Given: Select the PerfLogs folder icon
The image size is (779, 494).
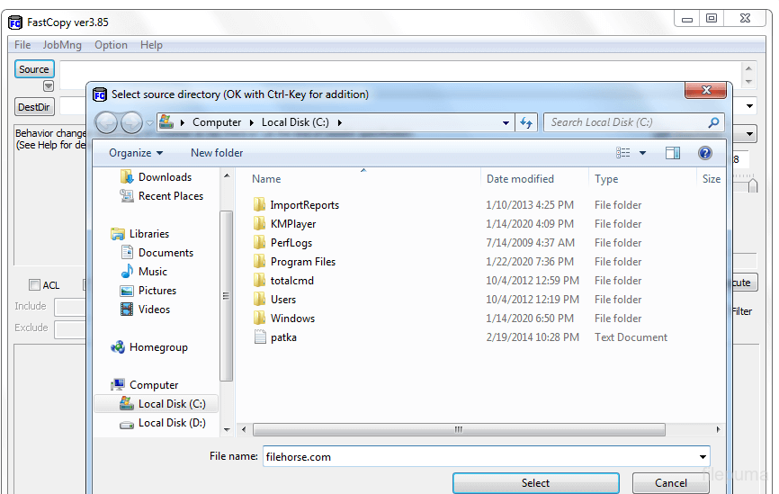Looking at the screenshot, I should tap(259, 243).
